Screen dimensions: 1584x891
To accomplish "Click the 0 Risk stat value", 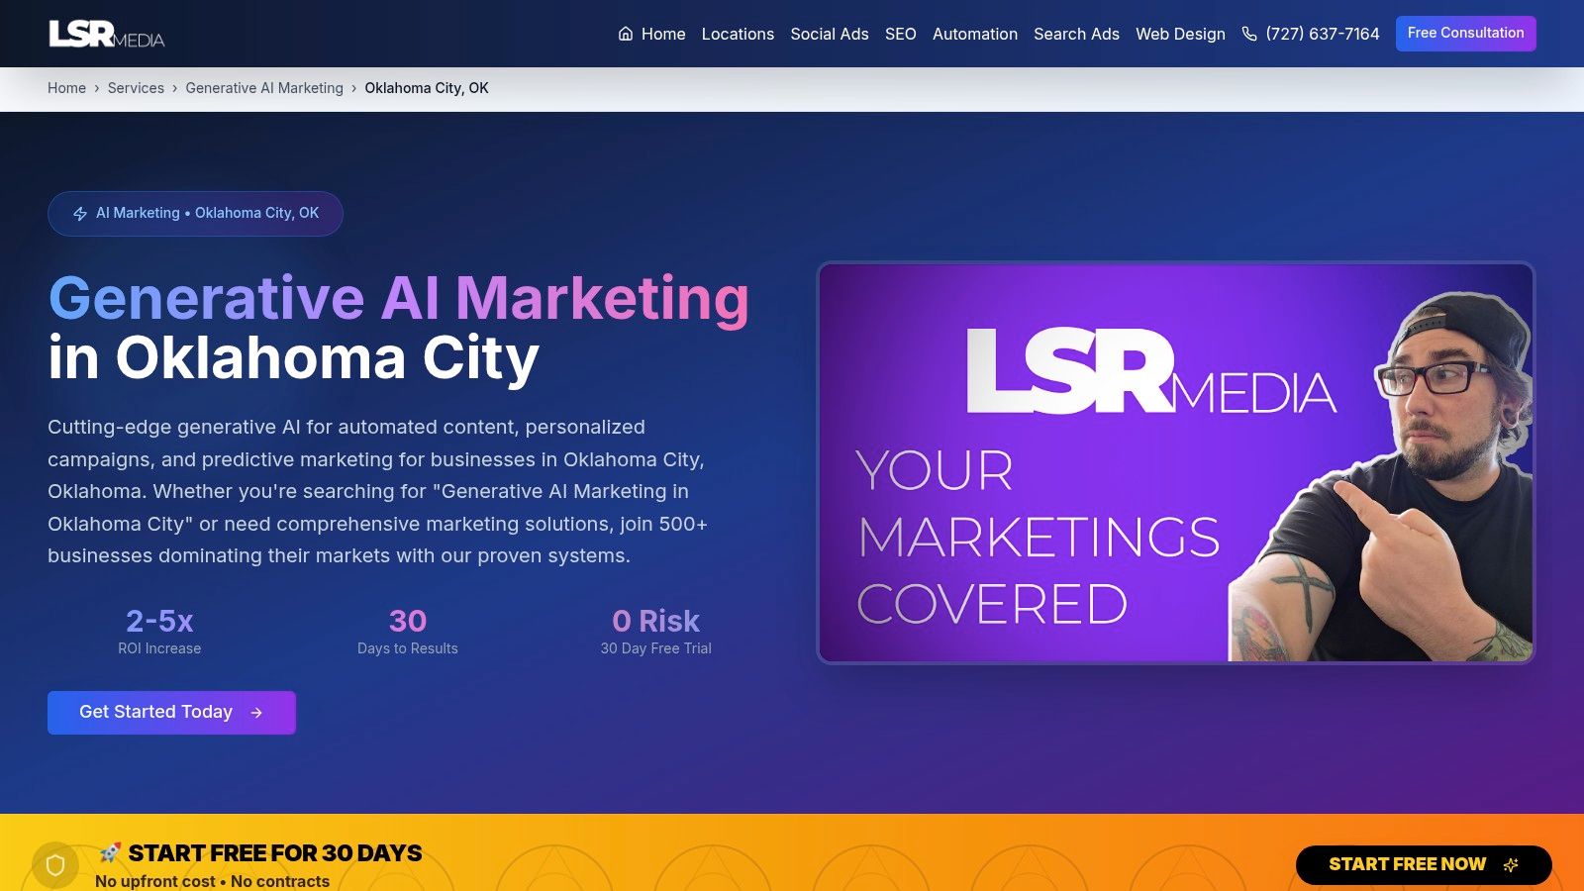I will [x=655, y=621].
